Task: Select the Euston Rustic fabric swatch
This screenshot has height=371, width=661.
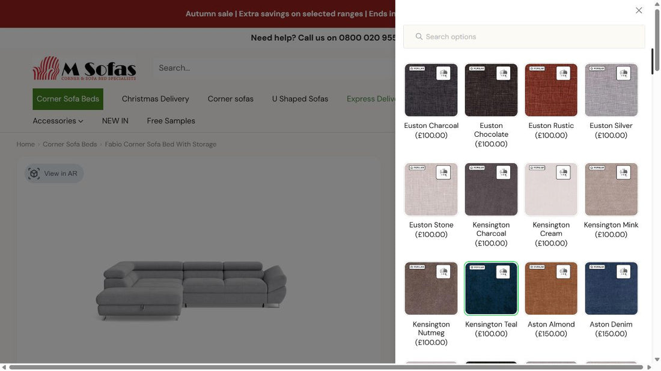Action: click(x=551, y=89)
